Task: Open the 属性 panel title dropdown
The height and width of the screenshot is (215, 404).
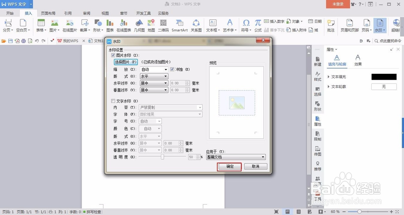Action: pyautogui.click(x=332, y=49)
